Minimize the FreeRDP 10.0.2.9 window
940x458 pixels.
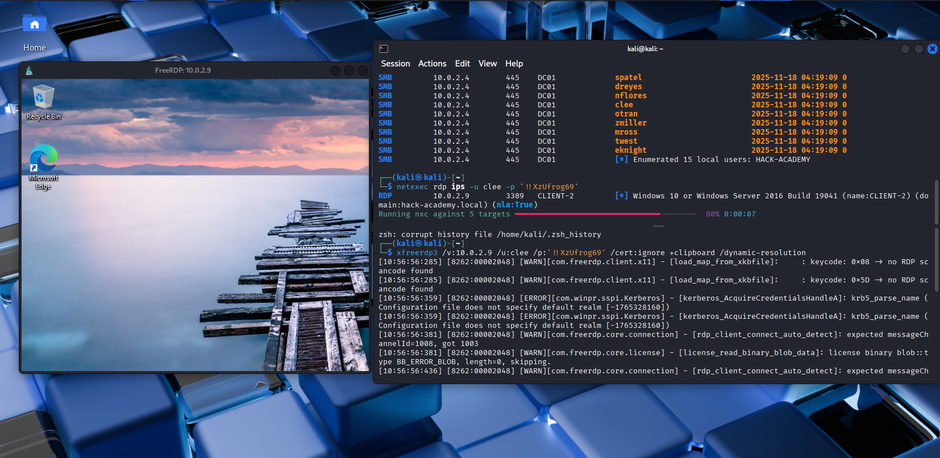click(x=335, y=70)
